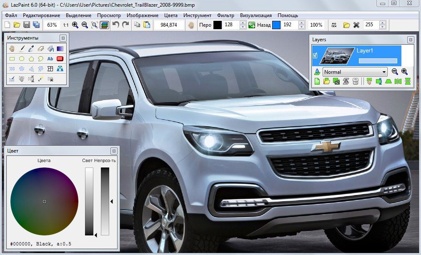Select the Eraser tool
This screenshot has height=255, width=421.
(x=41, y=49)
